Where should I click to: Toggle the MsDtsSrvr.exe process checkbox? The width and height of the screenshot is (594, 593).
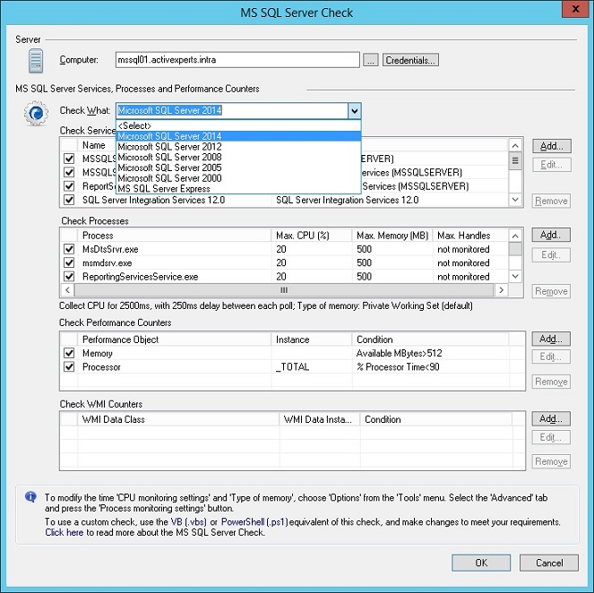tap(69, 249)
